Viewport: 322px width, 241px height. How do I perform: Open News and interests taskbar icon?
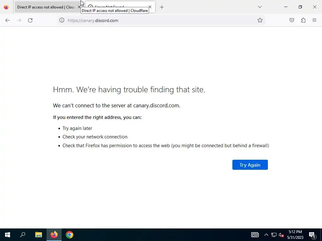click(255, 235)
